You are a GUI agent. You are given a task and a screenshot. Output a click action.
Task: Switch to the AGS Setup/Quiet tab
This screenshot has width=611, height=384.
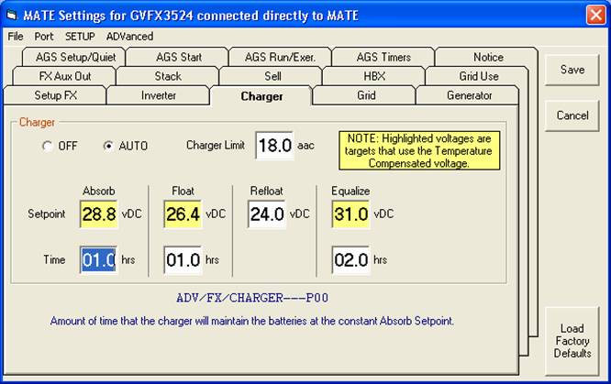(75, 57)
